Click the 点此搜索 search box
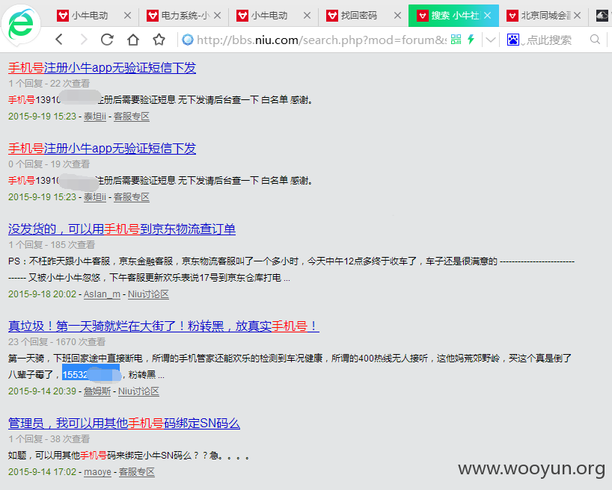 tap(549, 40)
